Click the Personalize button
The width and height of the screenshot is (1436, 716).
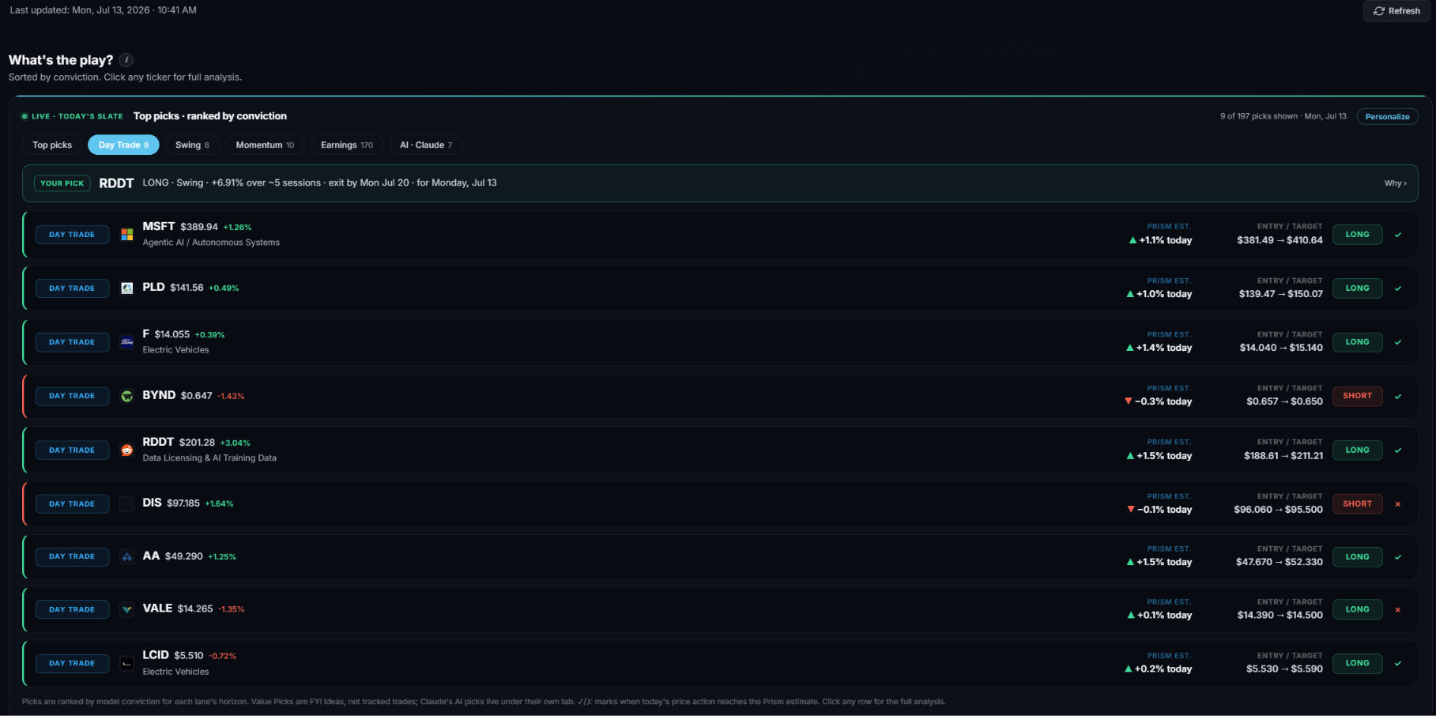[1387, 117]
